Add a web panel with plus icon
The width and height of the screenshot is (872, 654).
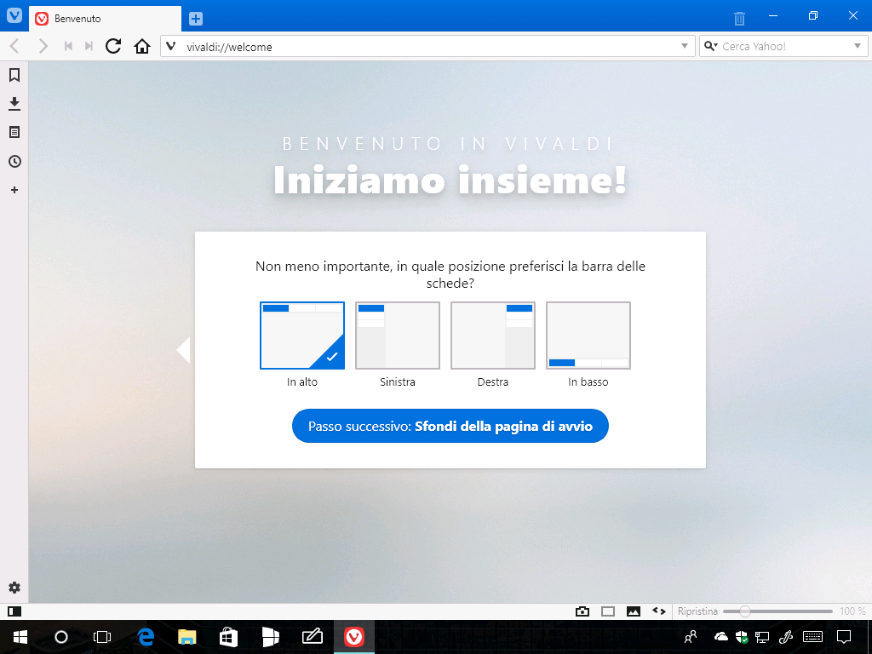coord(14,190)
